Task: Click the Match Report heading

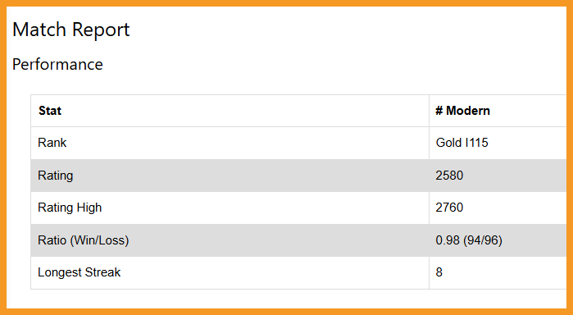Action: click(70, 30)
